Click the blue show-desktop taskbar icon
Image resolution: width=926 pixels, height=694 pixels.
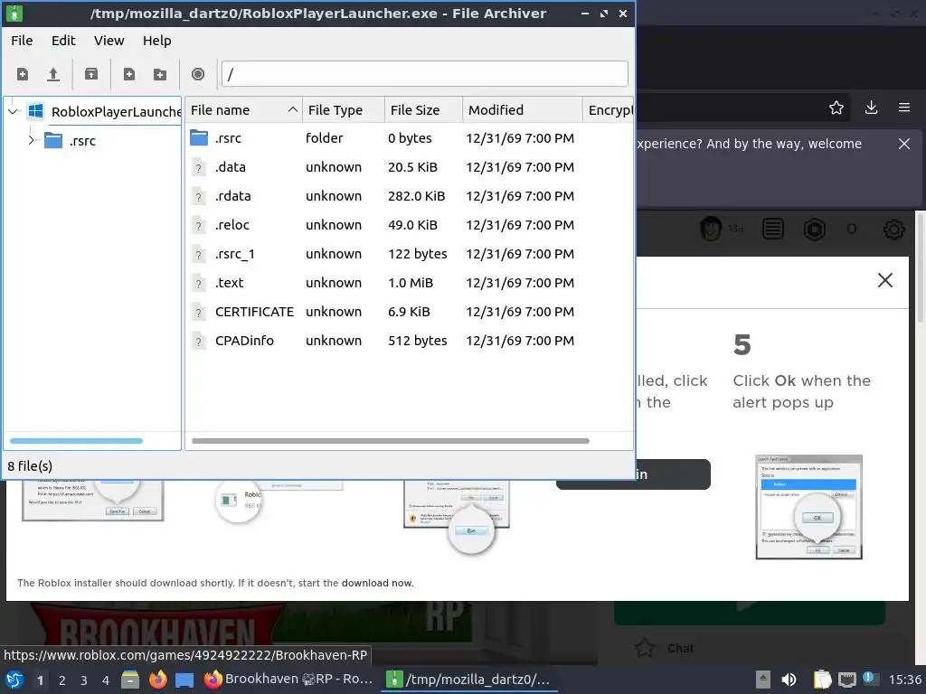point(184,680)
